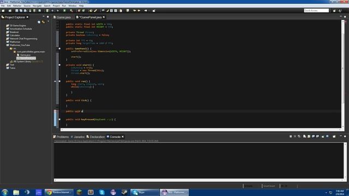Click the Print toolbar icon
The height and width of the screenshot is (196, 349).
[x=25, y=11]
